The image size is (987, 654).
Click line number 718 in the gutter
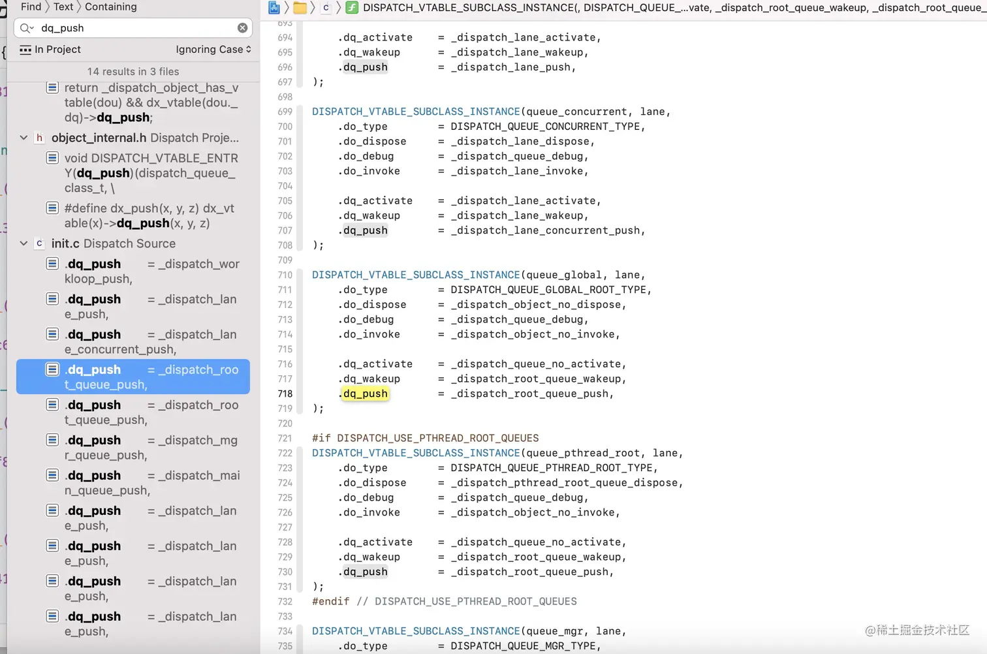285,394
